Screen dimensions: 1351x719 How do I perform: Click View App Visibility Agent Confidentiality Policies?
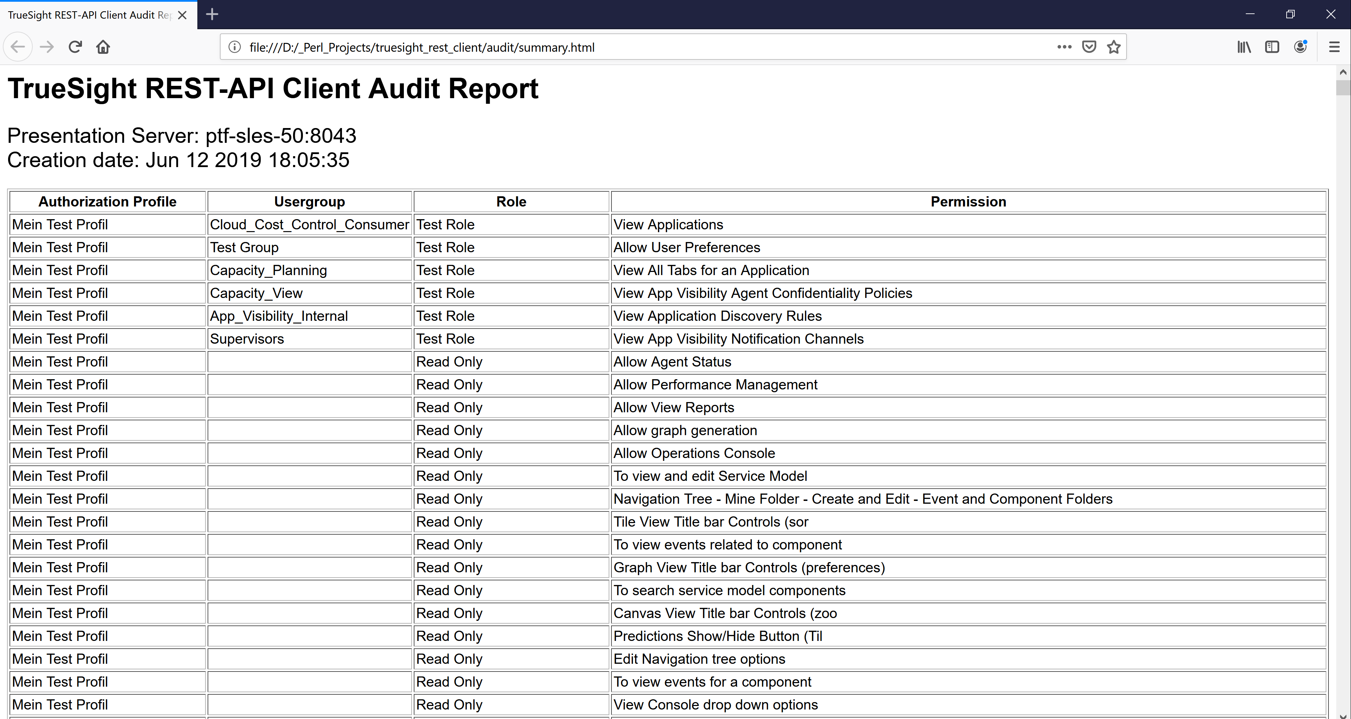click(x=968, y=293)
